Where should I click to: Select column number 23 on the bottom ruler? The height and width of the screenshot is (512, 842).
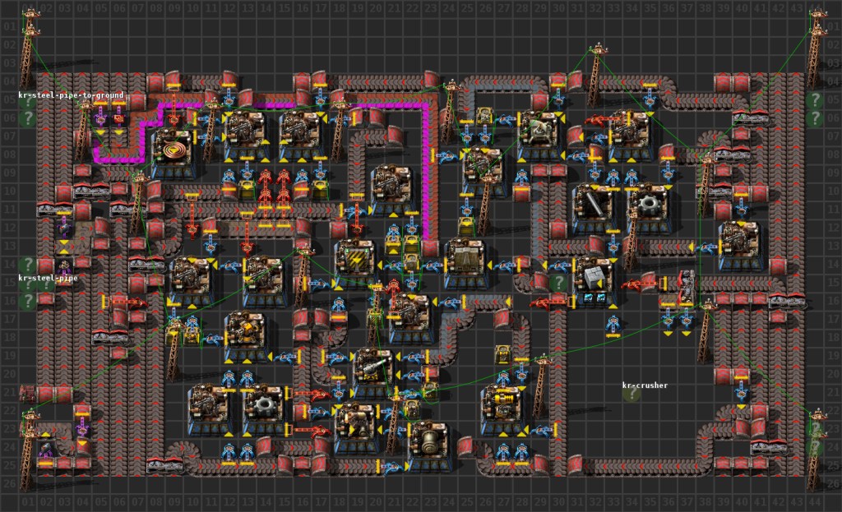point(431,502)
